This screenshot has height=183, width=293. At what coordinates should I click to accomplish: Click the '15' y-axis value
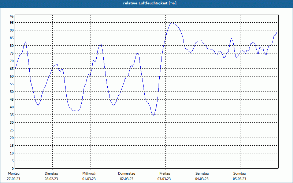(x=12, y=145)
